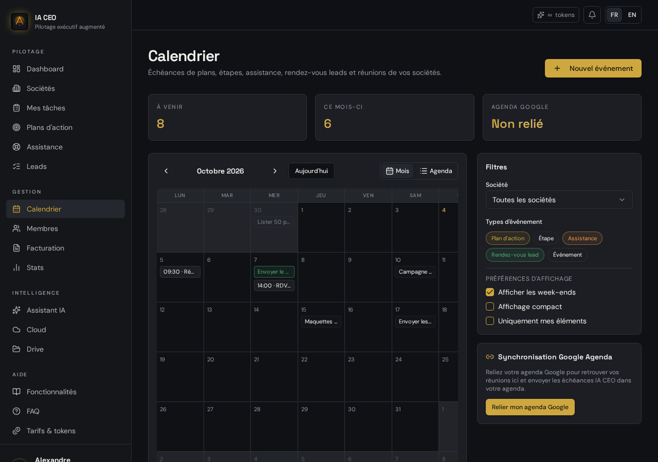The width and height of the screenshot is (658, 462).
Task: Open the Maquettes event on October 15
Action: click(321, 321)
